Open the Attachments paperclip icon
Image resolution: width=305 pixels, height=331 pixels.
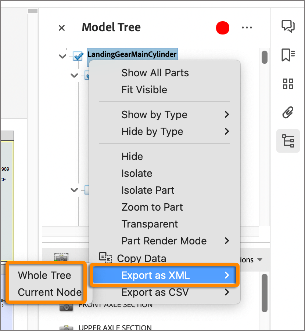(x=288, y=112)
